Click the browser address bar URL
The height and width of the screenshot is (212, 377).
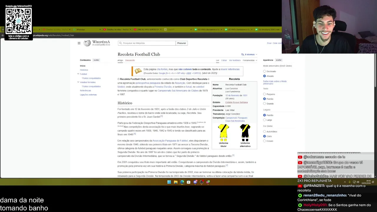tap(53, 35)
